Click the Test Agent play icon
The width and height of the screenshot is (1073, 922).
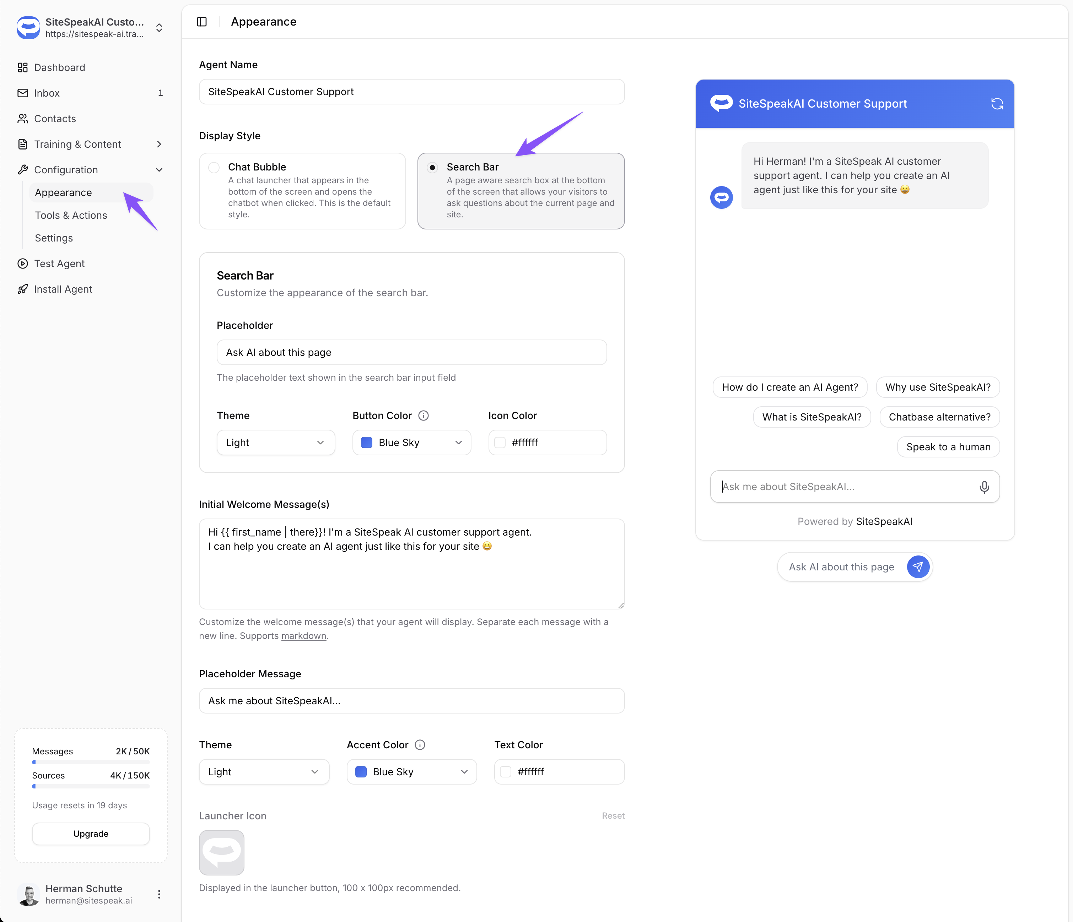(22, 264)
